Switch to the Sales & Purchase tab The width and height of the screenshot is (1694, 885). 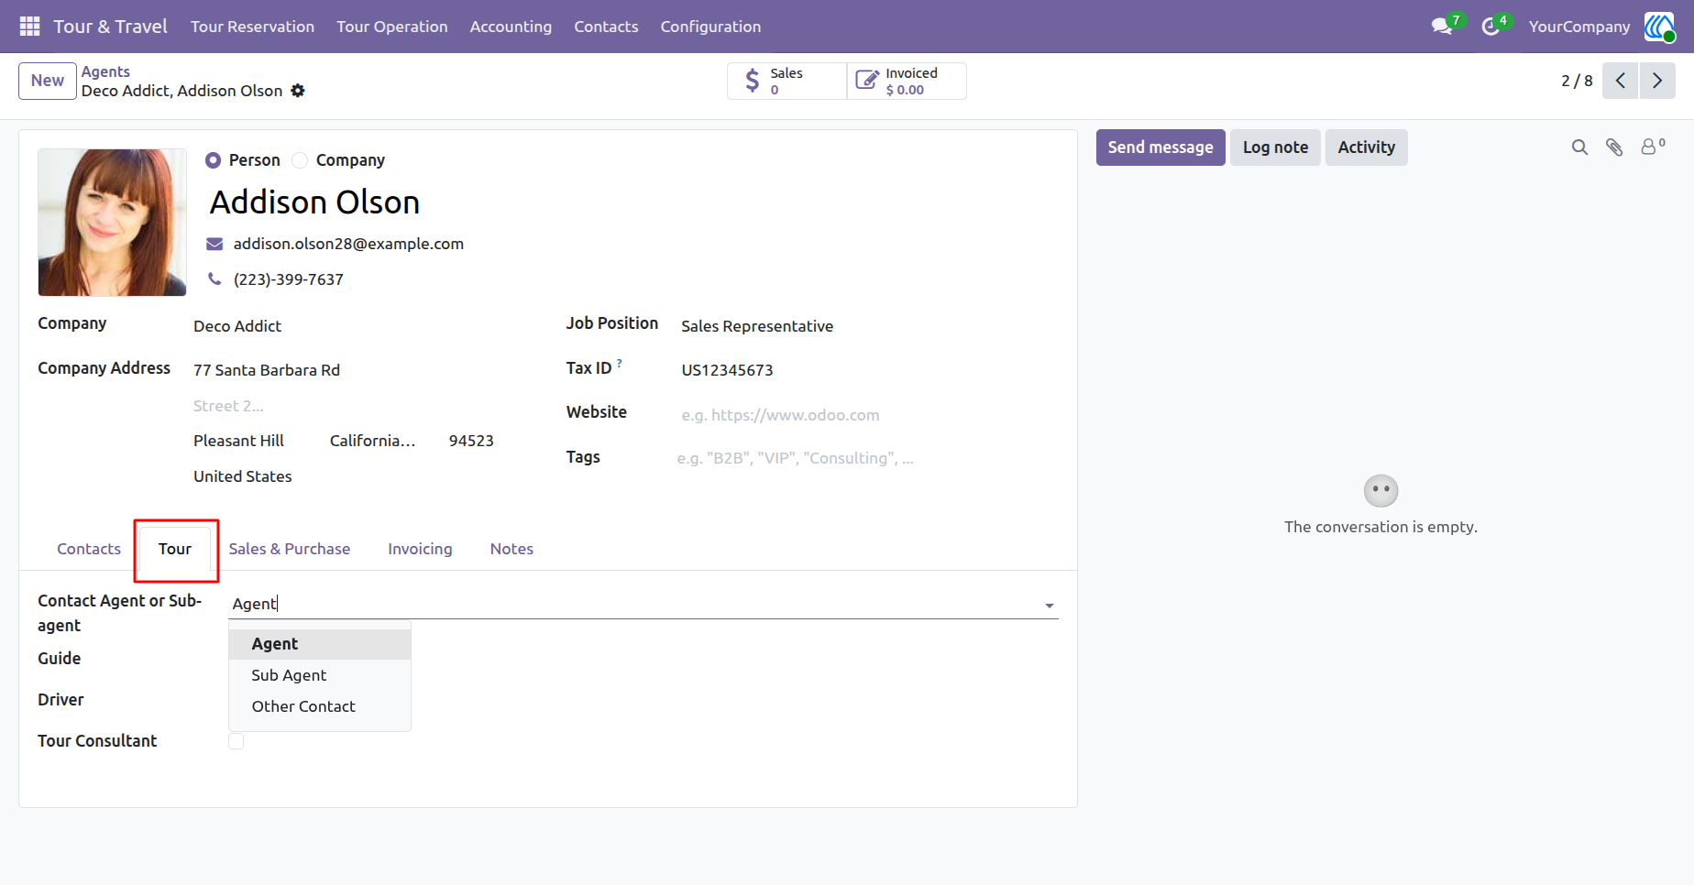[x=290, y=549]
